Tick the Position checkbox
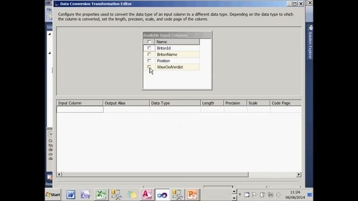358x201 pixels. point(149,61)
